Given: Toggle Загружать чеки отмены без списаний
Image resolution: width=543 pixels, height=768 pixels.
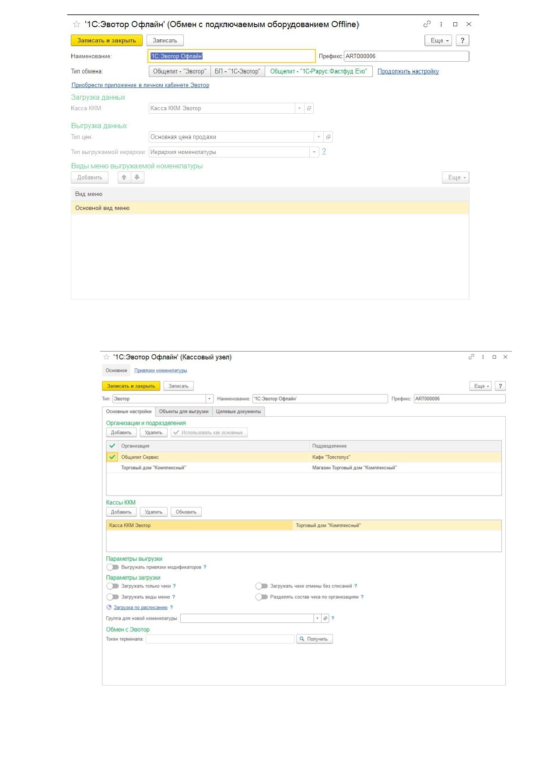Looking at the screenshot, I should 262,586.
